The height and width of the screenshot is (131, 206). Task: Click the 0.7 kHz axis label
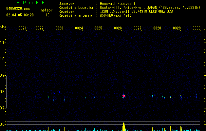click(3, 108)
